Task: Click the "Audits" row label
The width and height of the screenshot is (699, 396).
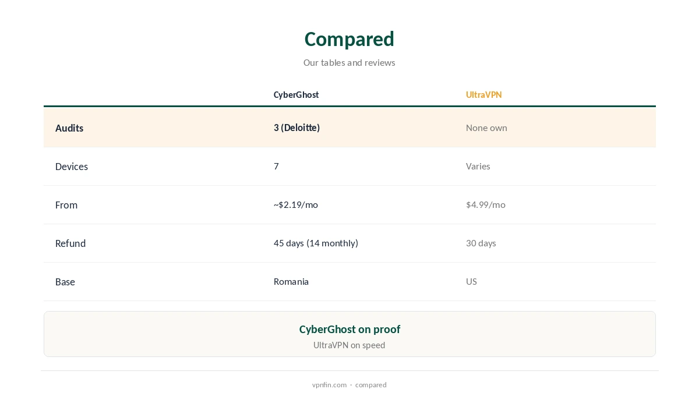Action: (x=69, y=128)
